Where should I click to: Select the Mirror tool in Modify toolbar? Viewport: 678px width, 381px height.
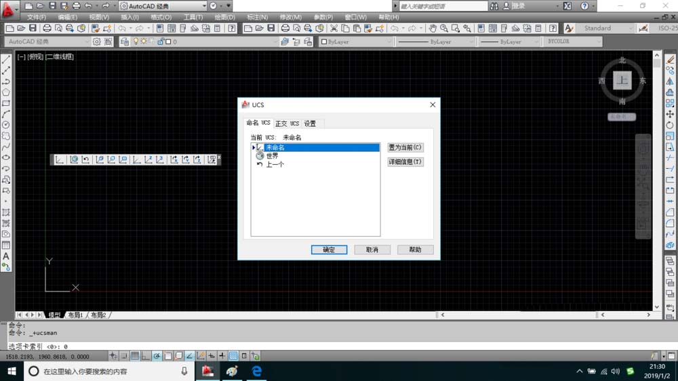[x=670, y=81]
